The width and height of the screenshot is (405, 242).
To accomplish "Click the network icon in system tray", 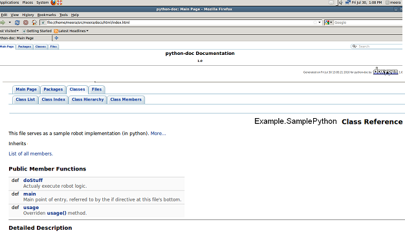I will 347,3.
